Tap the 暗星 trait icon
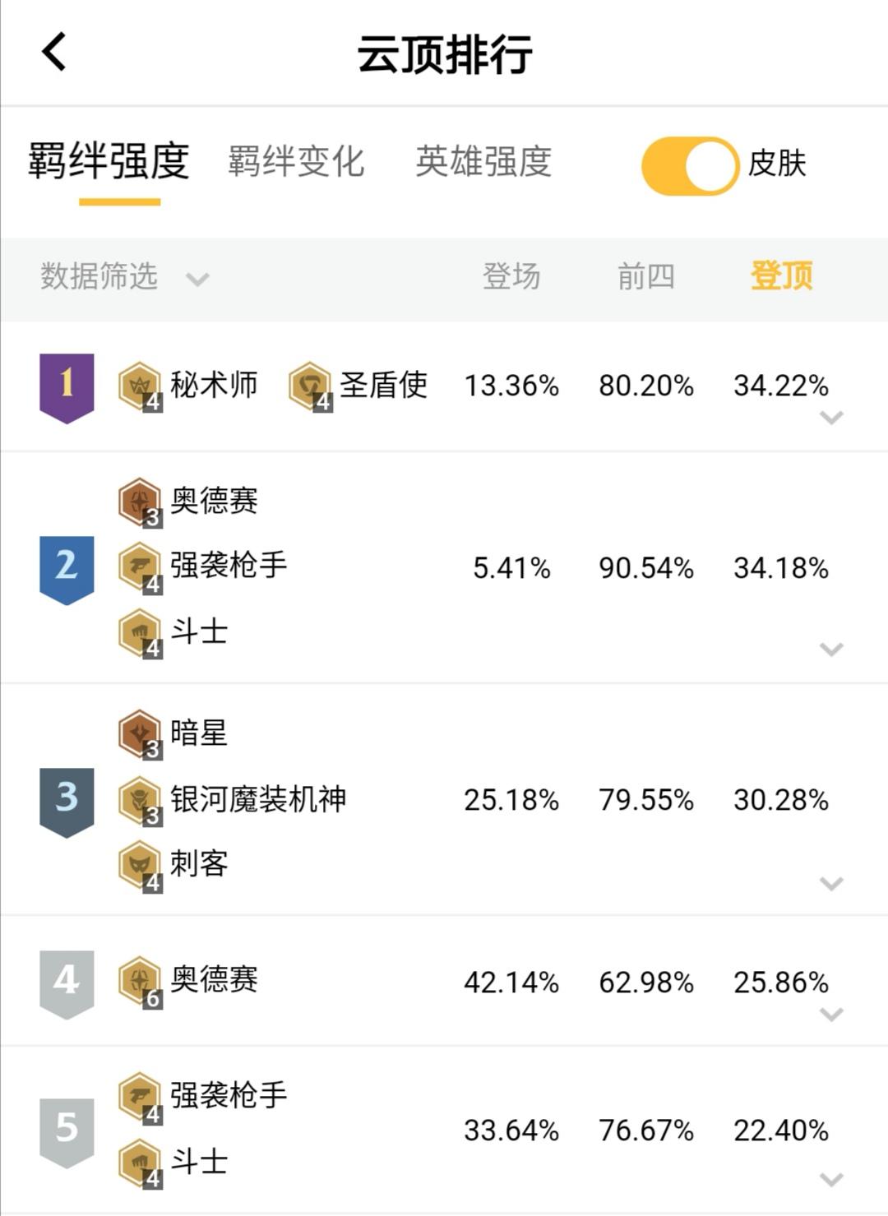This screenshot has height=1216, width=888. [x=140, y=733]
